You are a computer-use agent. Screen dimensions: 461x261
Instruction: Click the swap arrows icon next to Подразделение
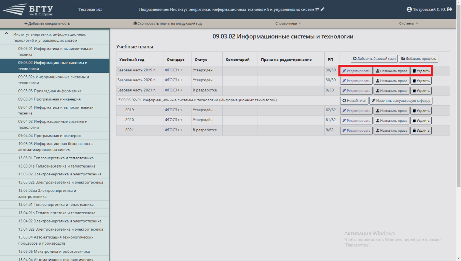pyautogui.click(x=317, y=10)
